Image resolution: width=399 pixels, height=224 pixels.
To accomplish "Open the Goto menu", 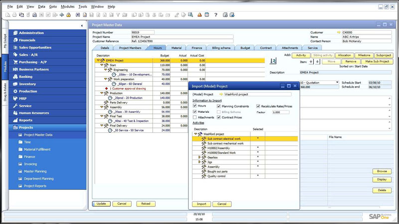I will pos(53,6).
